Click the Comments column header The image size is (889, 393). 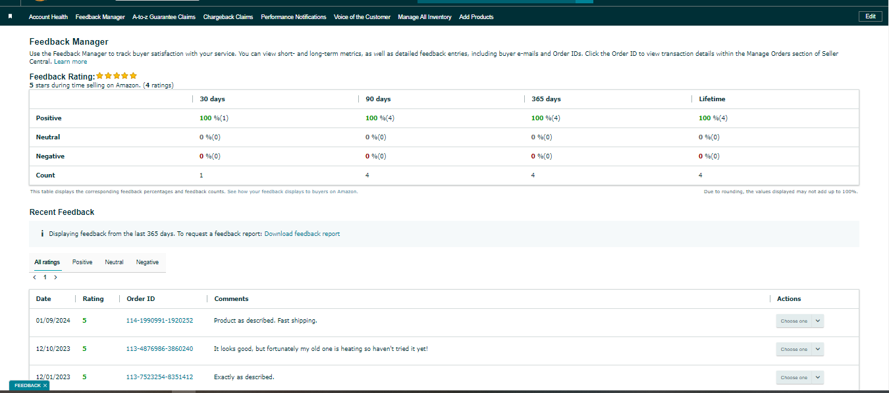[231, 299]
